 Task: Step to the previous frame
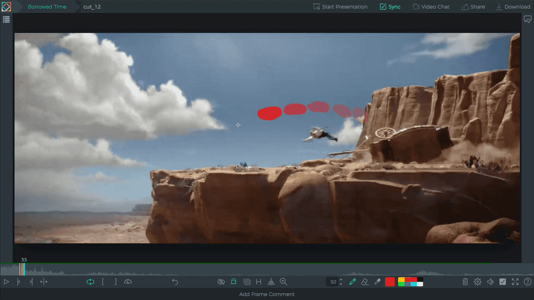click(x=19, y=282)
